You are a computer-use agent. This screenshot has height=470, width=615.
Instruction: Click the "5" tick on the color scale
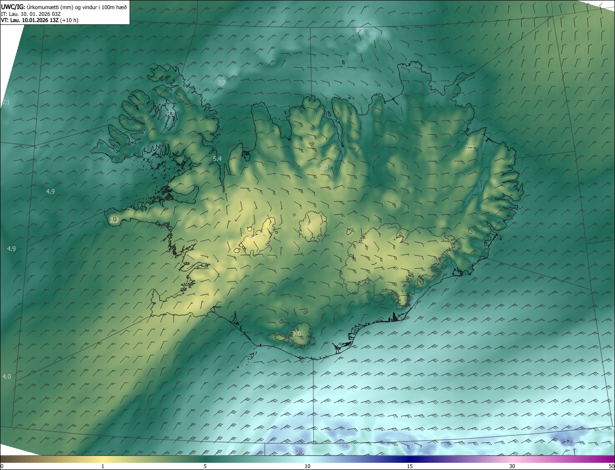pyautogui.click(x=205, y=467)
